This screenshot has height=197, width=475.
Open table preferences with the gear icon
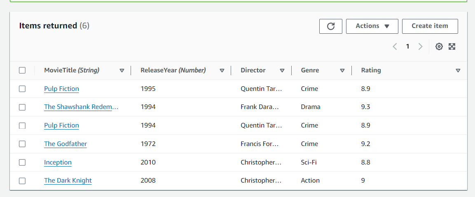(439, 46)
